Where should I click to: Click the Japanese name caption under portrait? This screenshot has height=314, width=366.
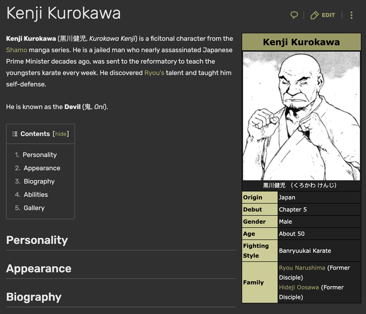(x=300, y=185)
